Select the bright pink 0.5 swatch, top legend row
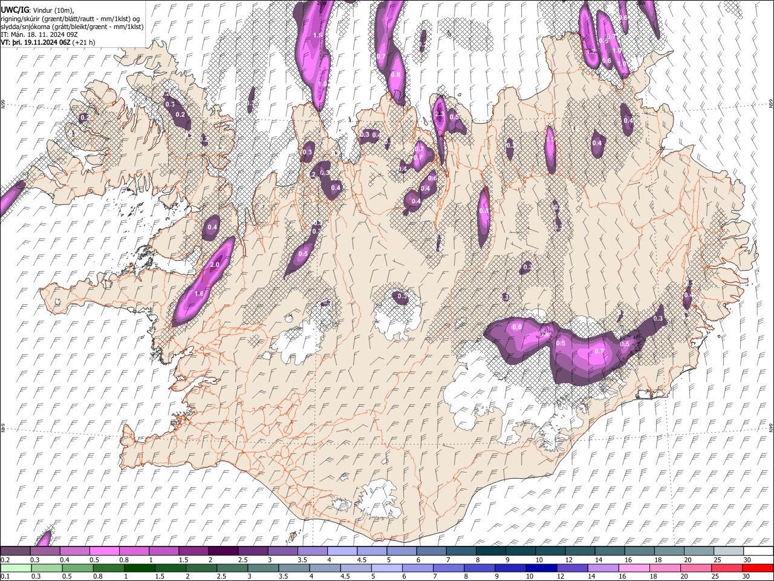 coord(106,551)
